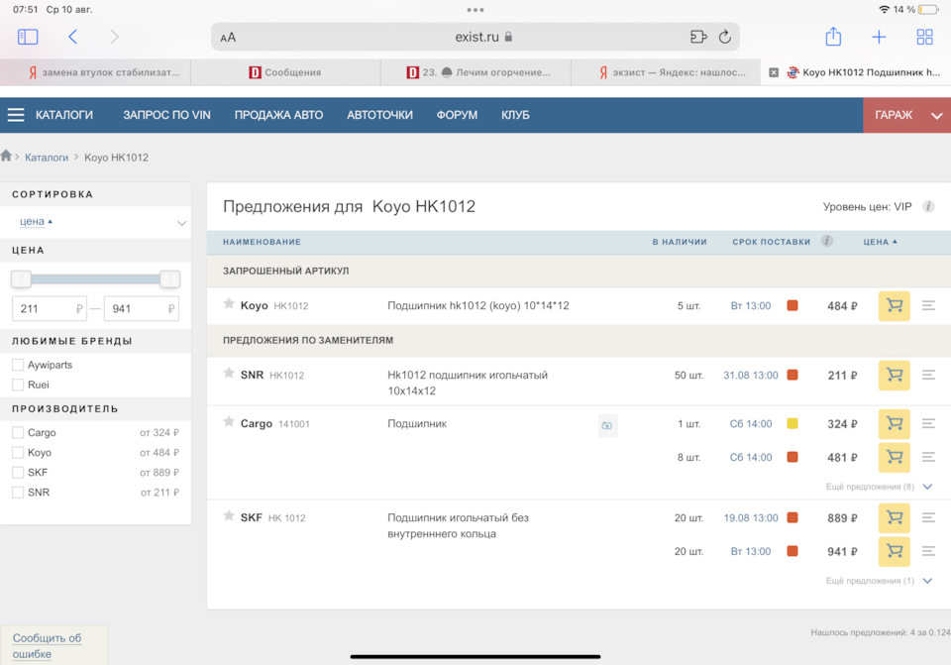Add SKF 889 ₽ offer to cart
951x665 pixels.
click(x=894, y=517)
